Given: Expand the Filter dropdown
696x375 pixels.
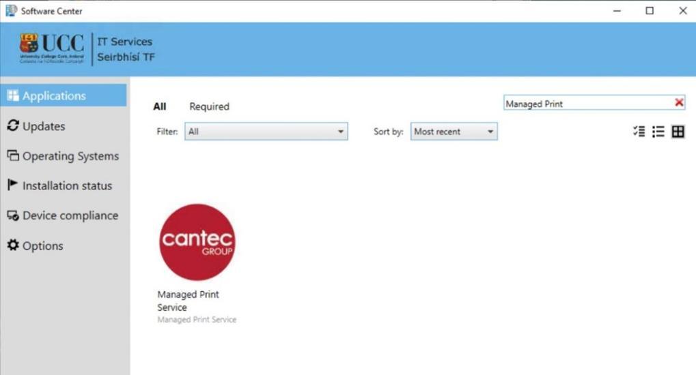Looking at the screenshot, I should coord(266,132).
